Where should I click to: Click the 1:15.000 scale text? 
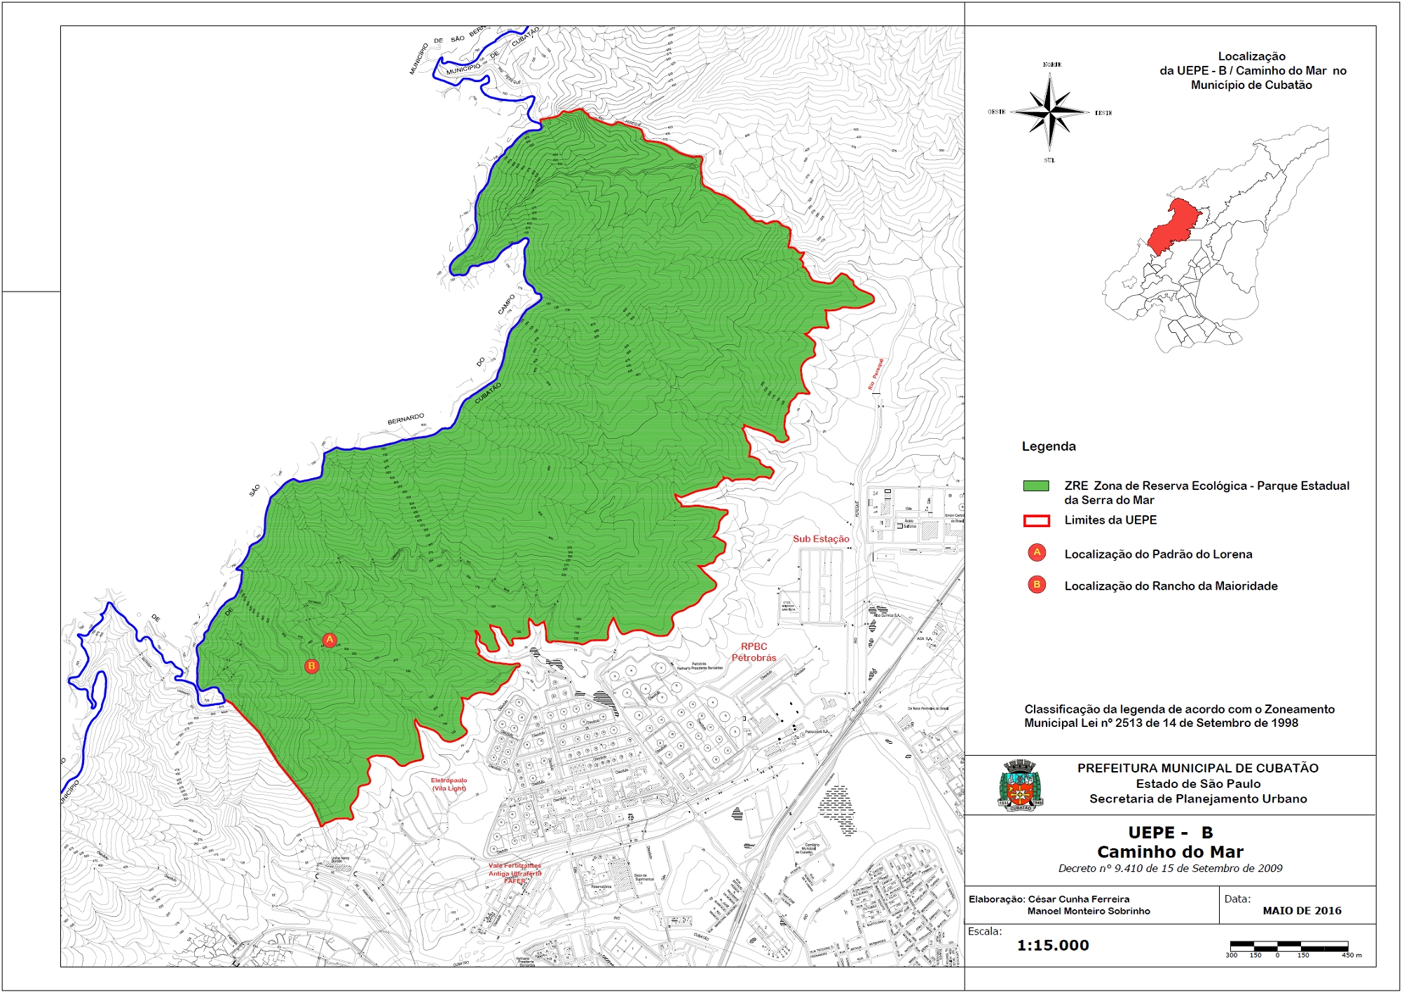pyautogui.click(x=1053, y=945)
